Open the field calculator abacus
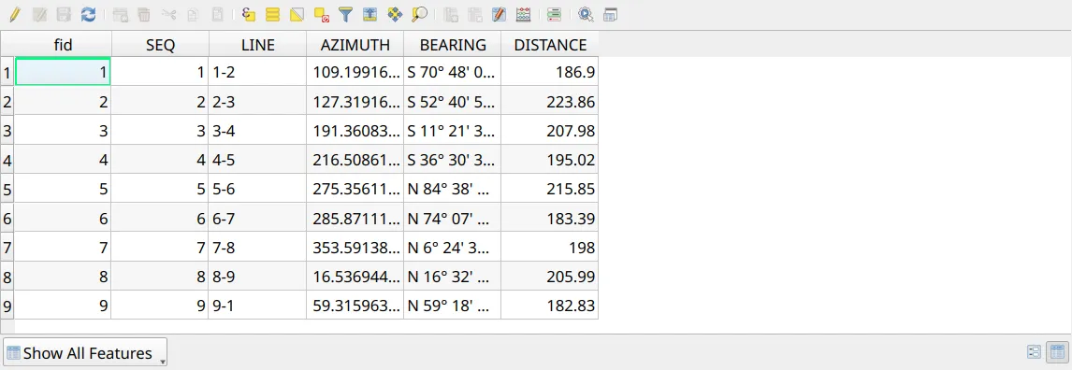Image resolution: width=1072 pixels, height=370 pixels. pos(524,14)
